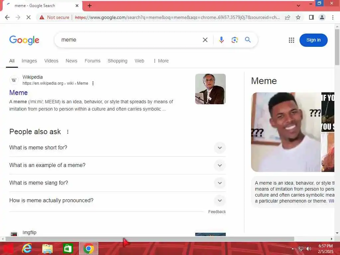Click Chrome icon in taskbar
This screenshot has height=255, width=340.
tap(88, 248)
